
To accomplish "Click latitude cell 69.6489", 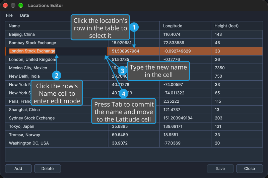I will tap(134, 135).
